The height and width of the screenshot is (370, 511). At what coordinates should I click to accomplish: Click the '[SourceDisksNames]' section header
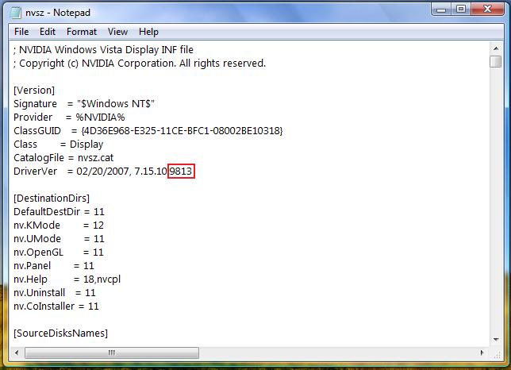pos(60,333)
